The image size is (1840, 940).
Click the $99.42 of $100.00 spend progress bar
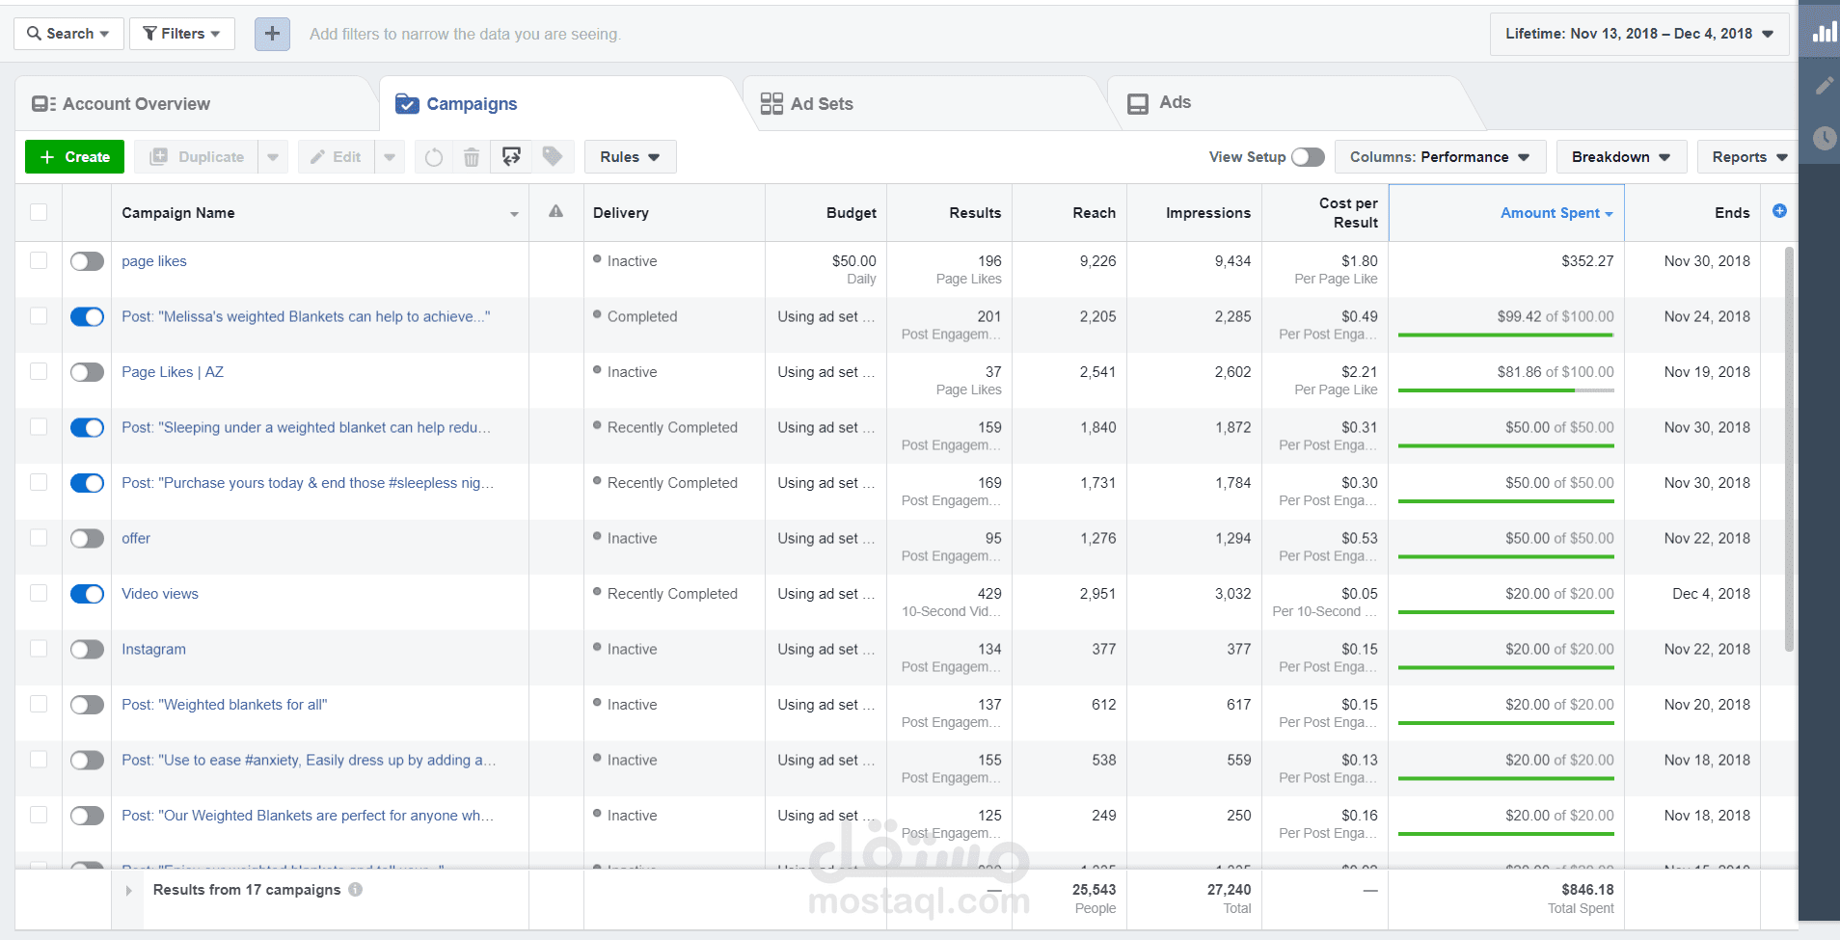1505,335
